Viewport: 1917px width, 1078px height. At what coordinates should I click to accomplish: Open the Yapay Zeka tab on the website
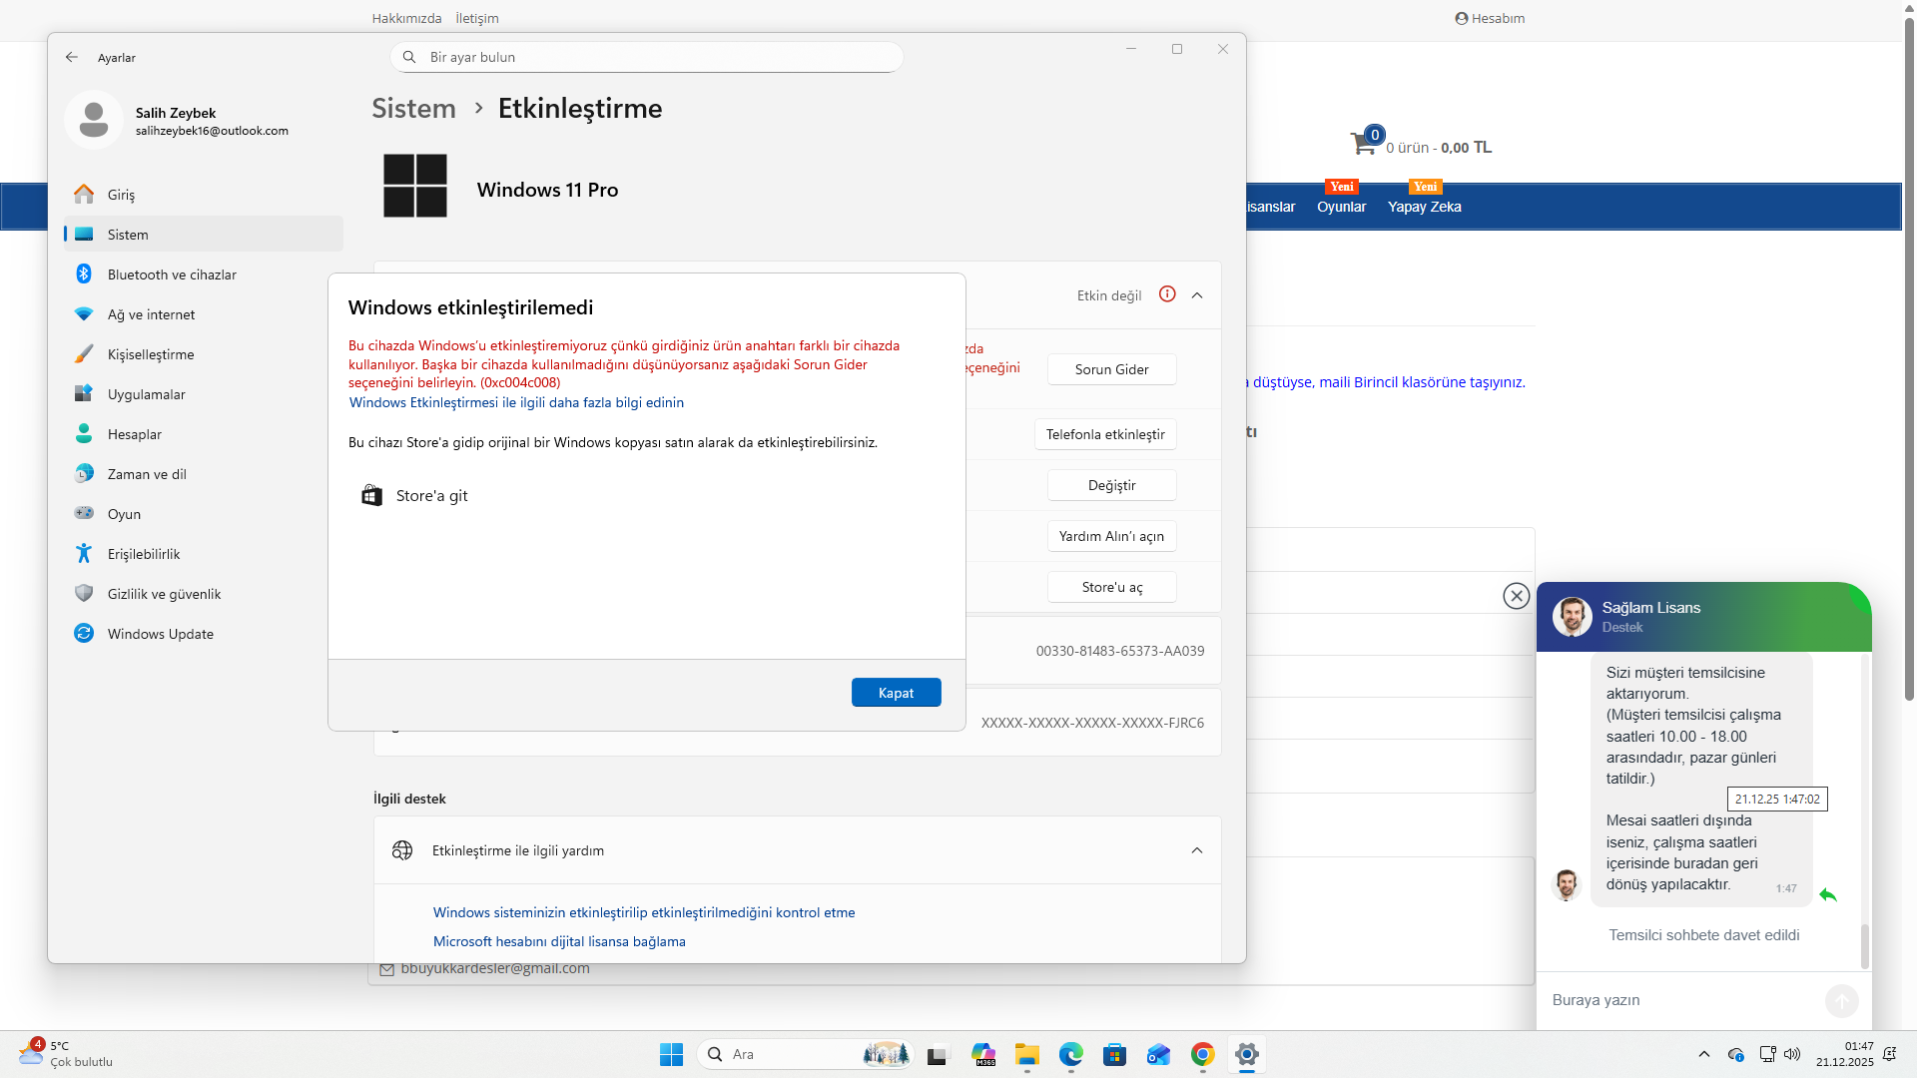click(1424, 207)
